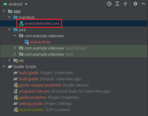This screenshot has height=116, width=148.
Task: Click the gradle.properties file icon
Action: [x=16, y=98]
